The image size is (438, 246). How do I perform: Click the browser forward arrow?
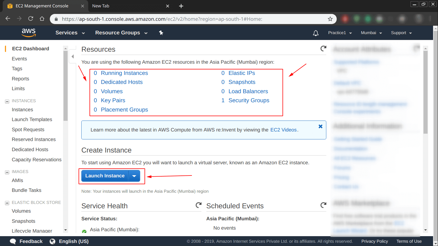19,19
